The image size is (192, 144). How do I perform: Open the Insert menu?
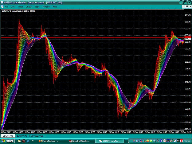[21, 7]
